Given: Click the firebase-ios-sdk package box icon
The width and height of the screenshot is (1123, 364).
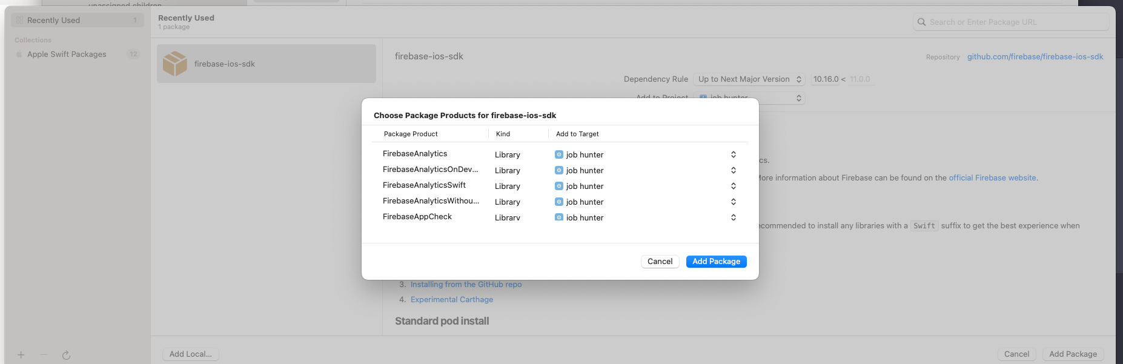Looking at the screenshot, I should click(x=175, y=64).
